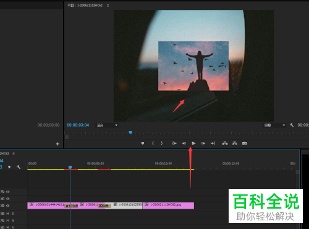Screen dimensions: 309x229
Task: Jump to the Out point
Action: [213, 143]
